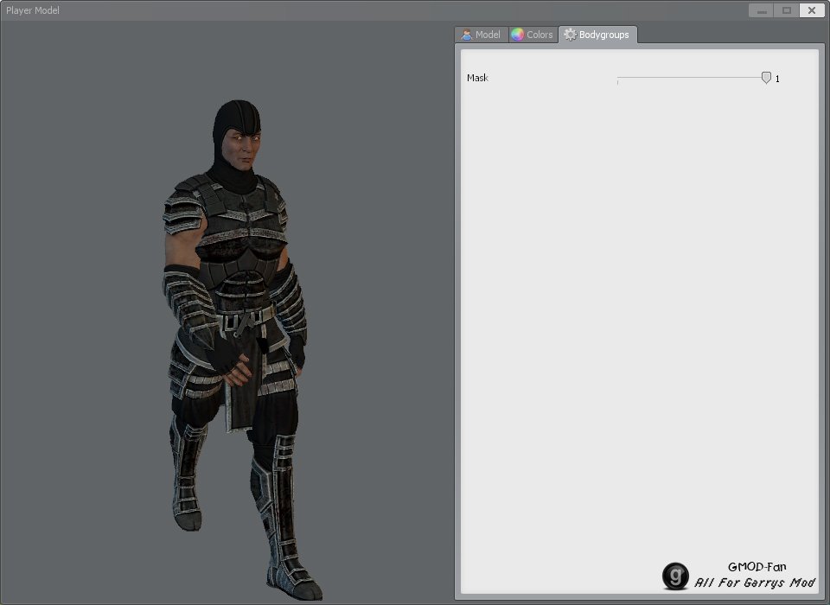Viewport: 830px width, 605px height.
Task: Minimize the Player Model window
Action: point(761,10)
